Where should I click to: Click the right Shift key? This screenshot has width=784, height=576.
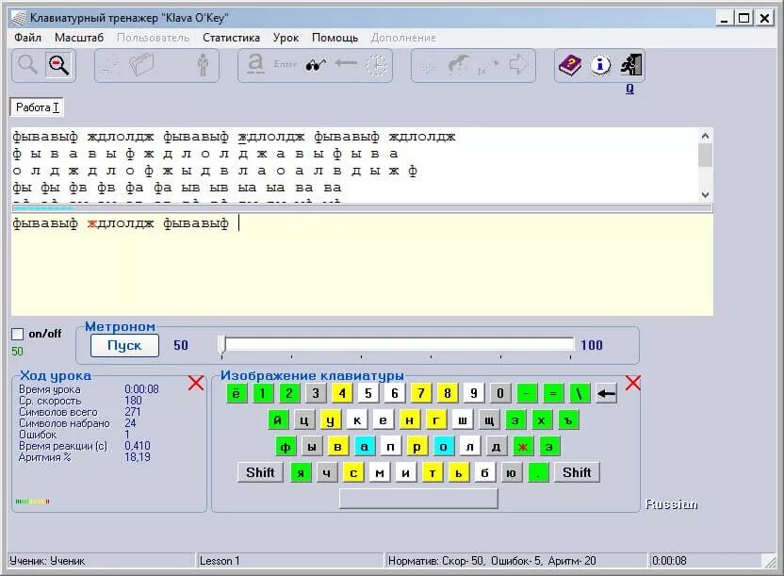pyautogui.click(x=577, y=472)
